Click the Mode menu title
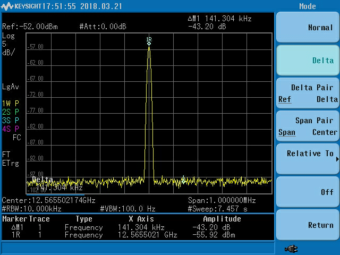 tap(308, 6)
